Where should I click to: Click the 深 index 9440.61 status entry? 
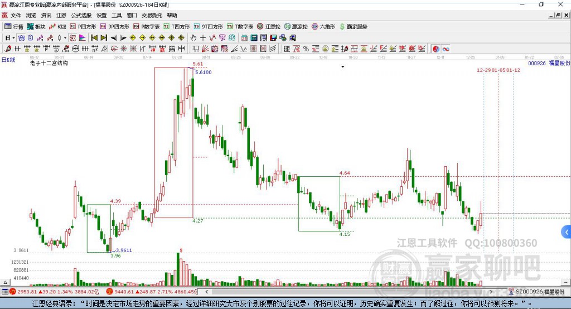(151, 292)
